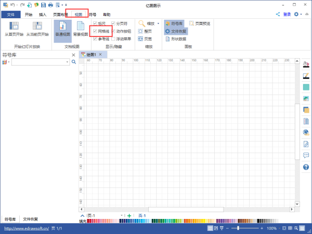Image resolution: width=312 pixels, height=234 pixels.
Task: Expand the 缩放 dropdown arrow
Action: [x=159, y=23]
